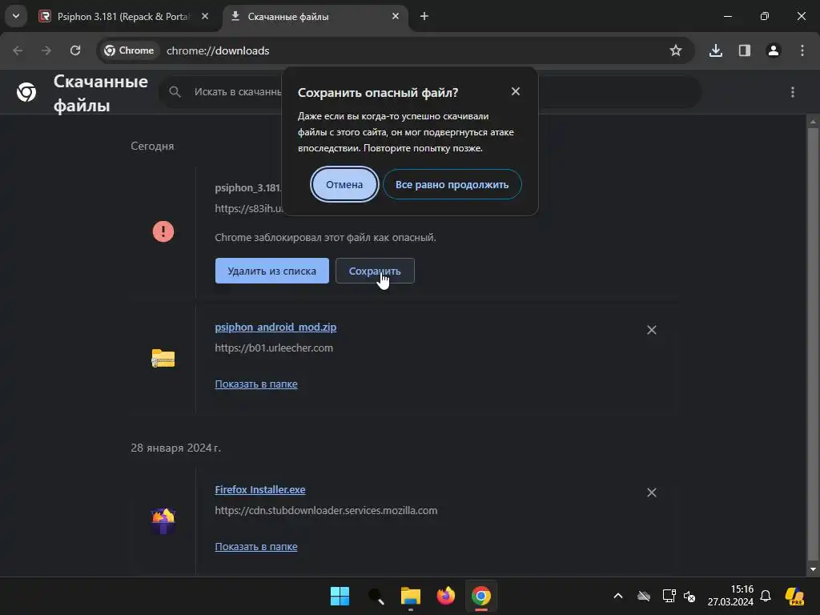820x615 pixels.
Task: Open Windows taskbar search
Action: (x=376, y=596)
